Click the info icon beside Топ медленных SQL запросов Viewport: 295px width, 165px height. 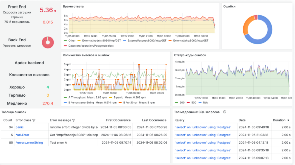point(225,112)
